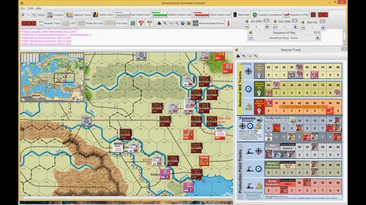
Task: Zoom out on the main map
Action: (x=177, y=23)
